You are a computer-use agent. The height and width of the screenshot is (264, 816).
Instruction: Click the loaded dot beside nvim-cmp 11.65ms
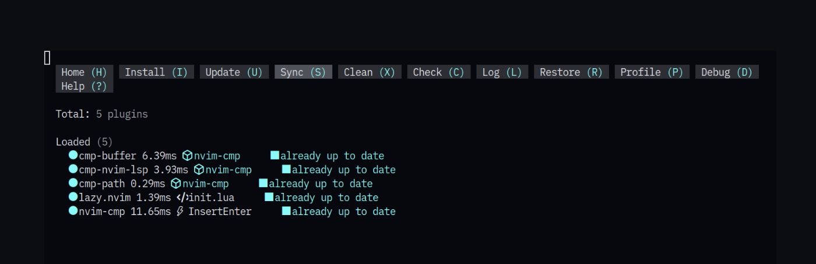pyautogui.click(x=73, y=211)
